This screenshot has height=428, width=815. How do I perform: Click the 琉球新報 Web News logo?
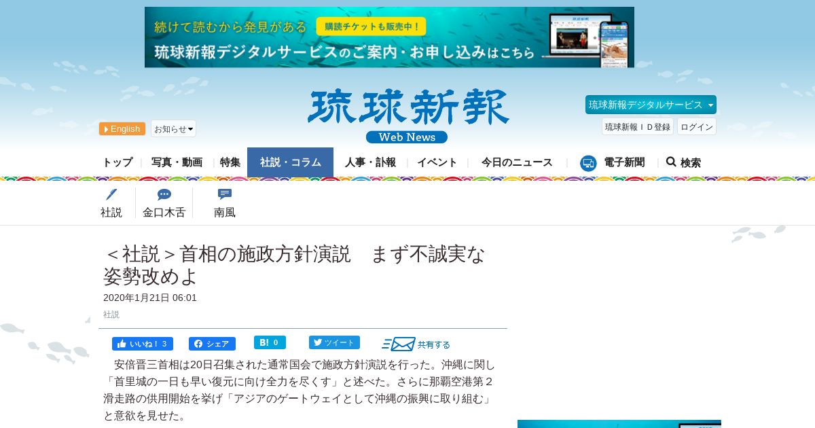407,115
